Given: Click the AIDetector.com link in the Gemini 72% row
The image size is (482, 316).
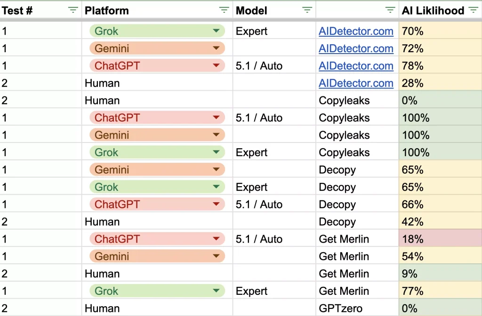Looking at the screenshot, I should point(356,48).
